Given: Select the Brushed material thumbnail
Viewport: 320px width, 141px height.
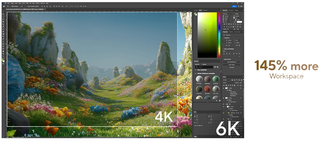Looking at the screenshot, I should (x=216, y=79).
